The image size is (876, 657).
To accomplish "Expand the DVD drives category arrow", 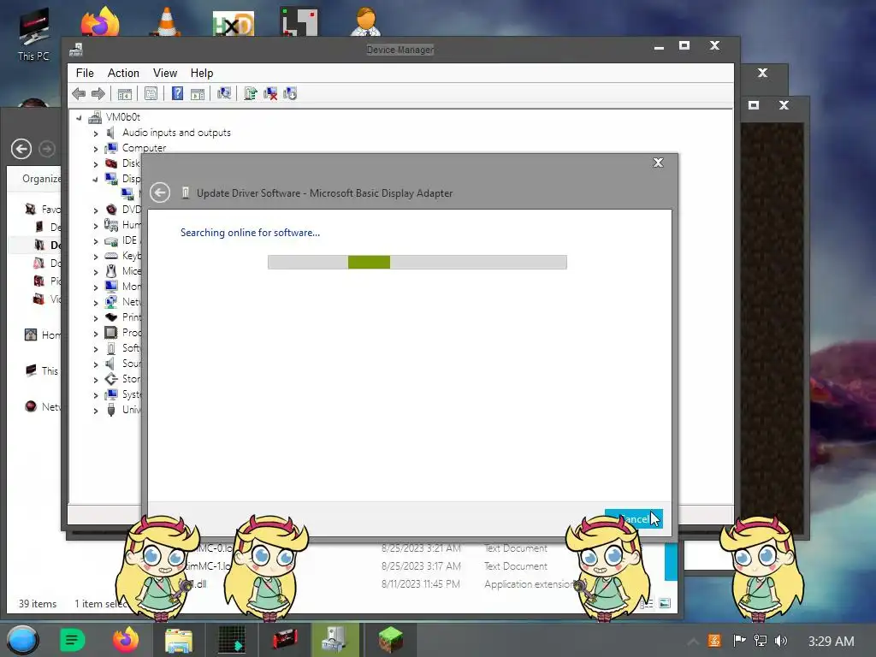I will coord(96,210).
